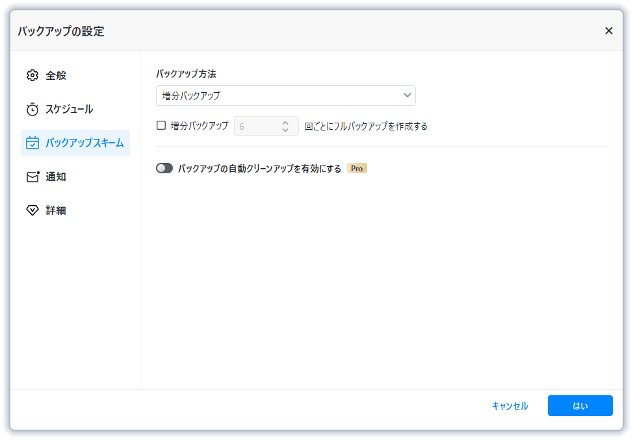Enable the automatic backup cleanup toggle
This screenshot has height=440, width=633.
coord(164,167)
